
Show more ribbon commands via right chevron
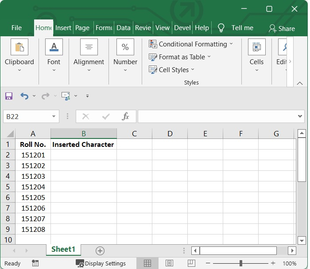pos(290,61)
